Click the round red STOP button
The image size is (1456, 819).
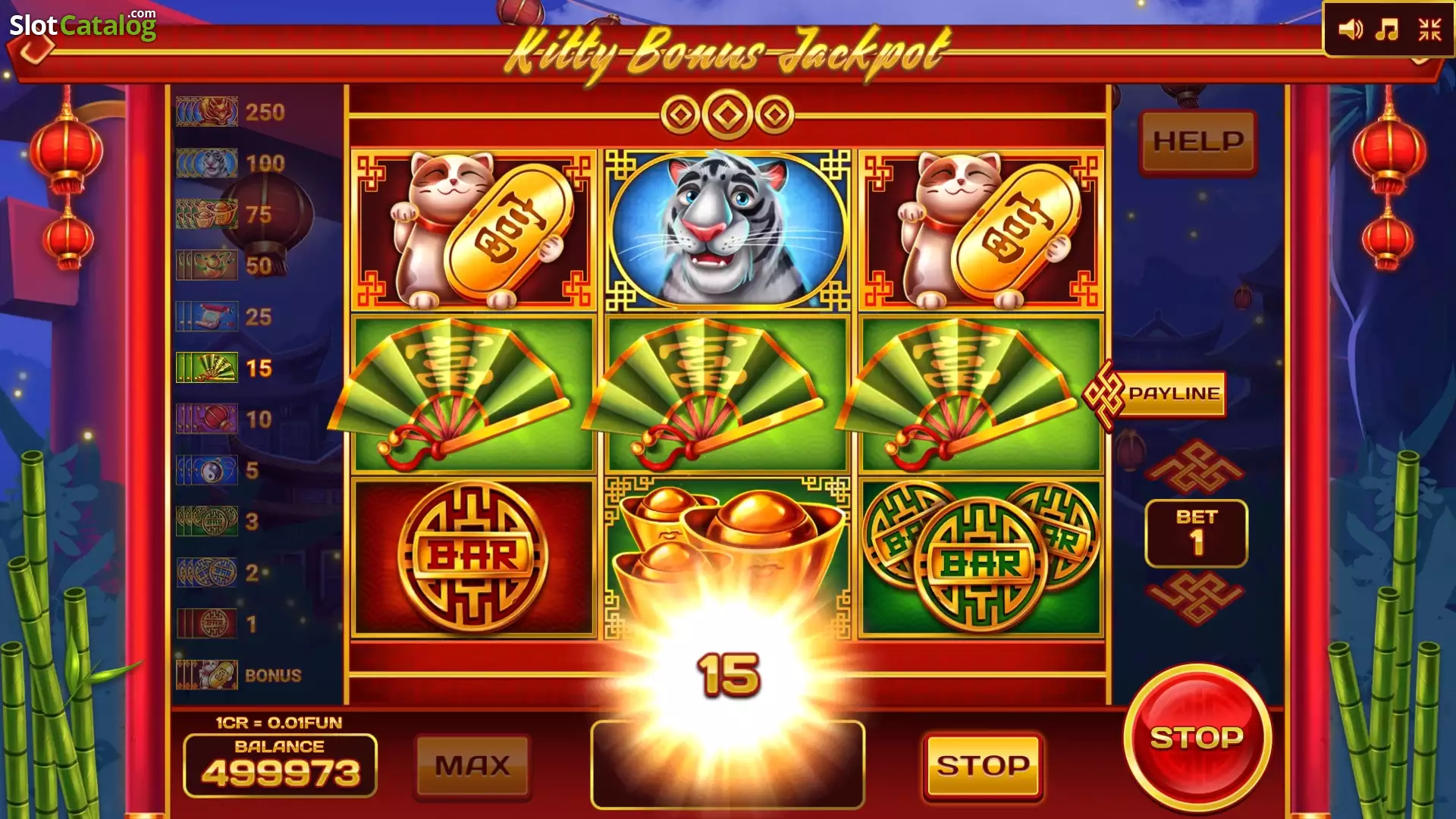click(x=1197, y=737)
